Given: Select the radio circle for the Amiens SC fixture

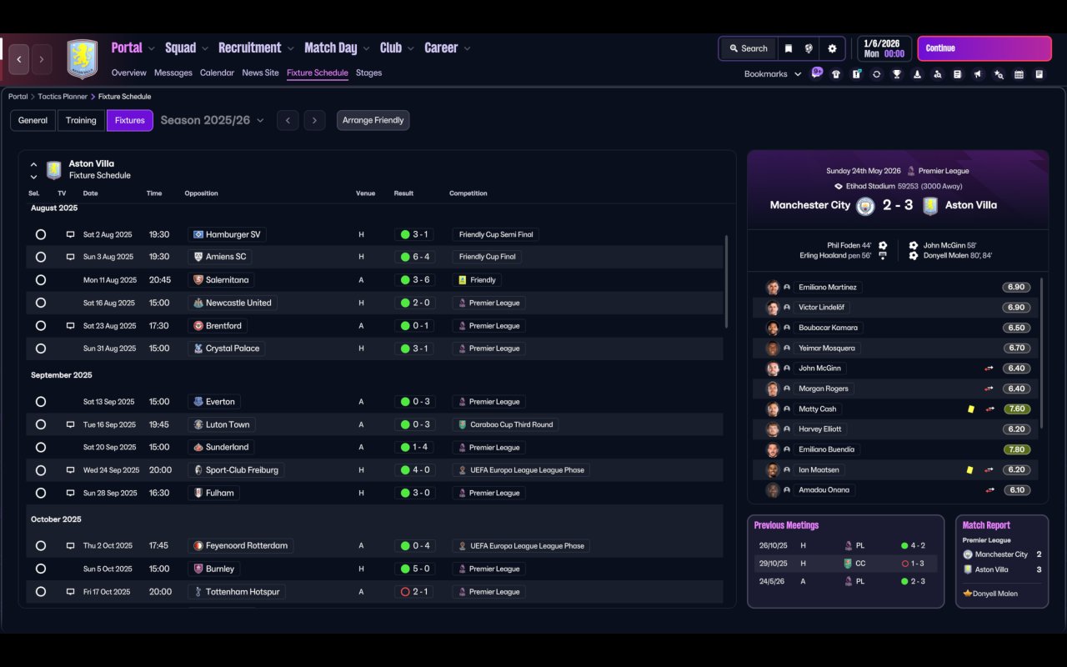Looking at the screenshot, I should coord(40,257).
